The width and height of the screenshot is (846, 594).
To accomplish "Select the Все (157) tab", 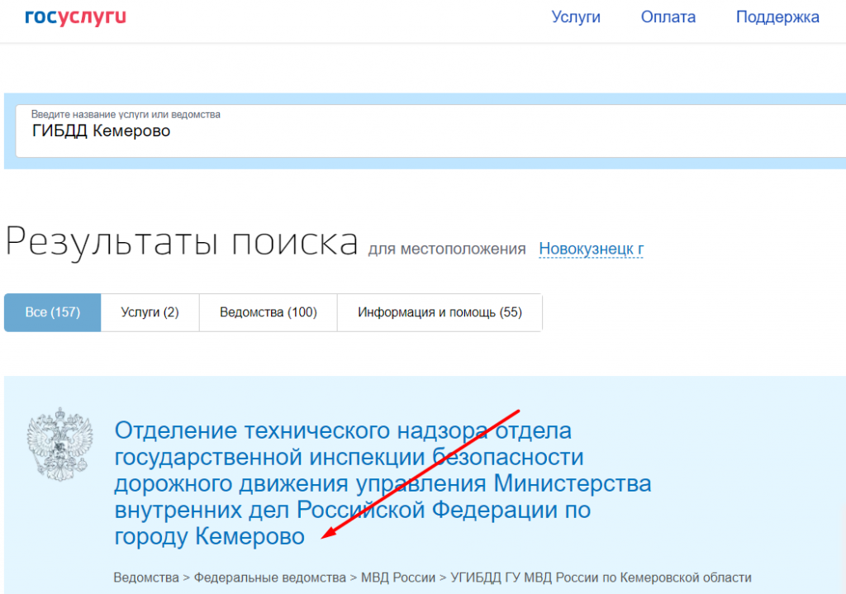I will click(x=52, y=312).
